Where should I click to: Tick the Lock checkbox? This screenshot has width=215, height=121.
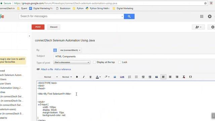[x=120, y=62]
